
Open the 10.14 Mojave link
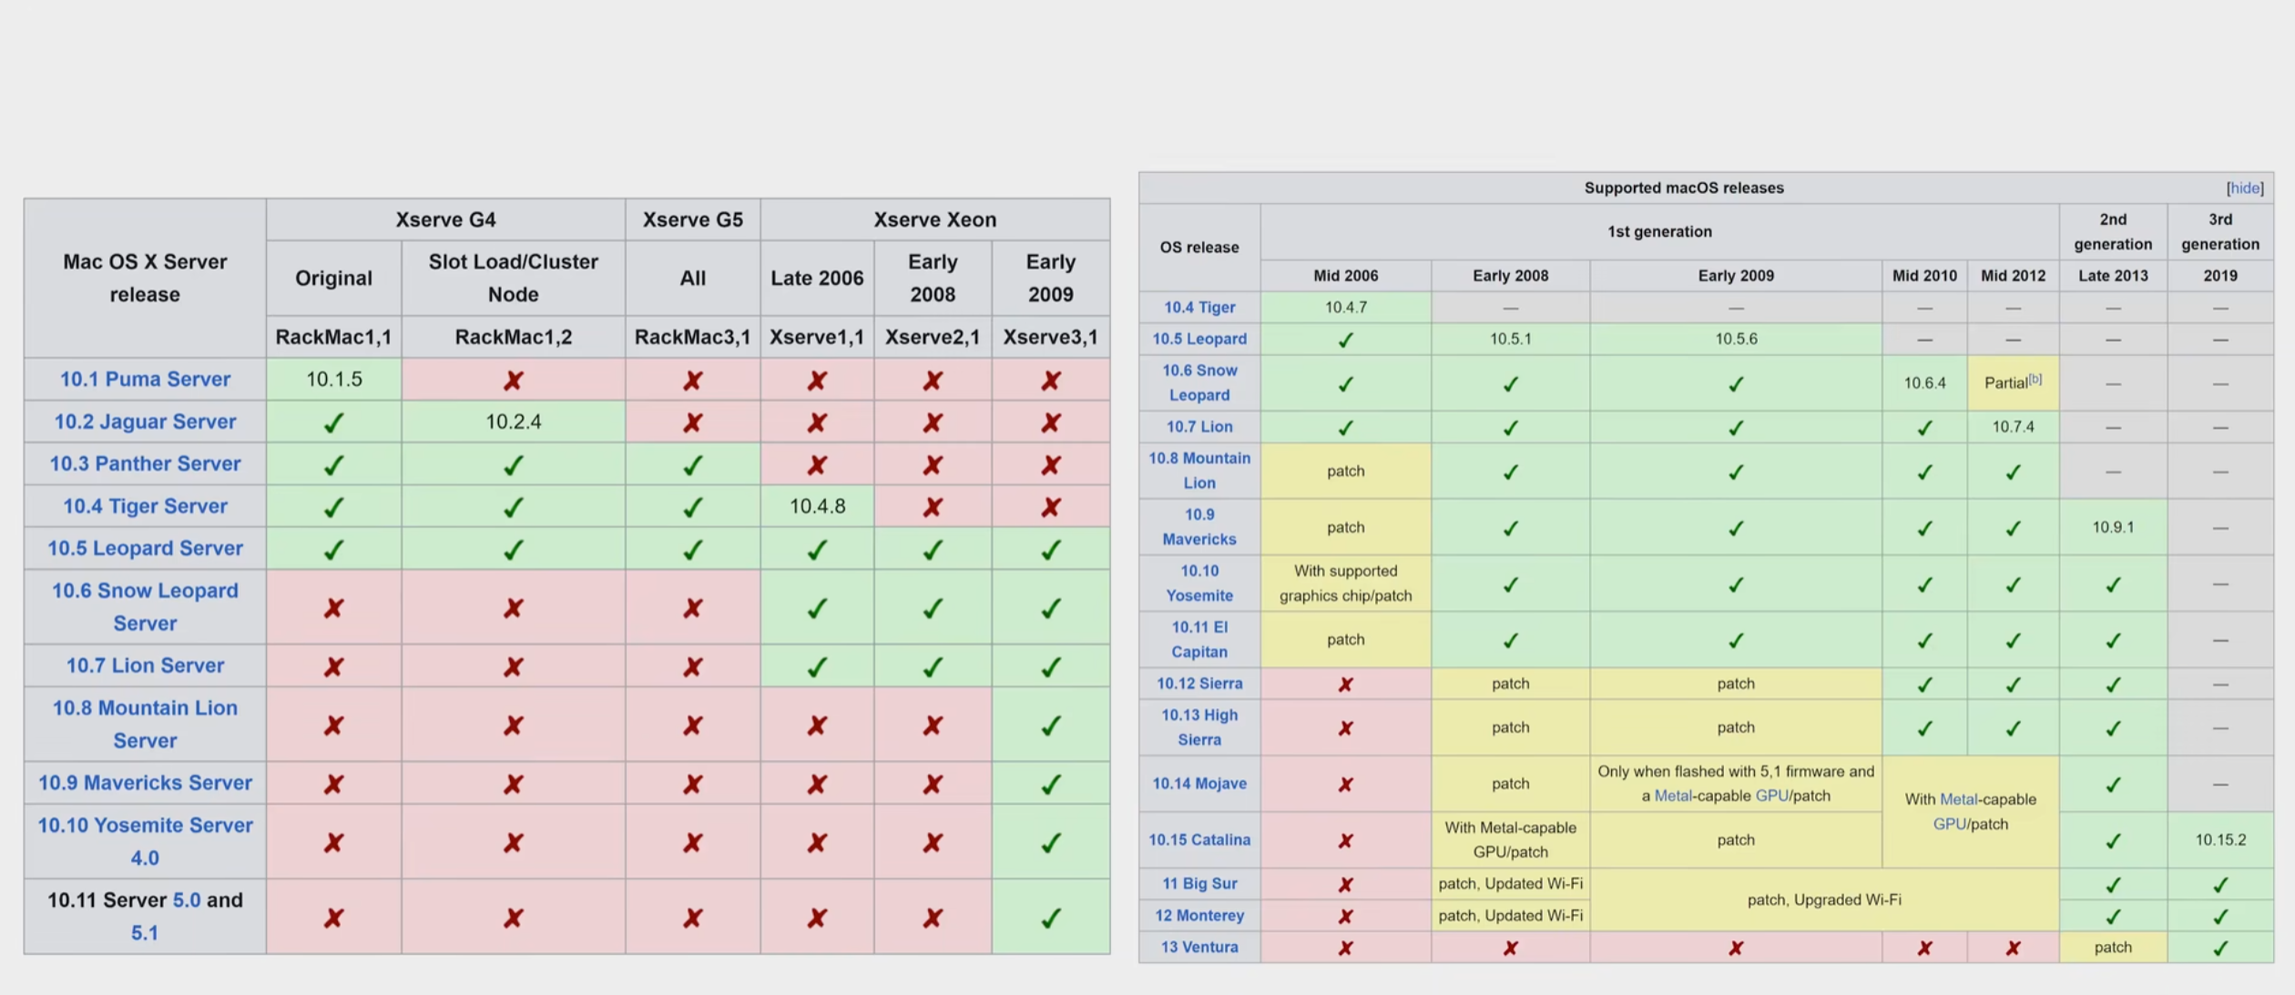click(x=1199, y=784)
